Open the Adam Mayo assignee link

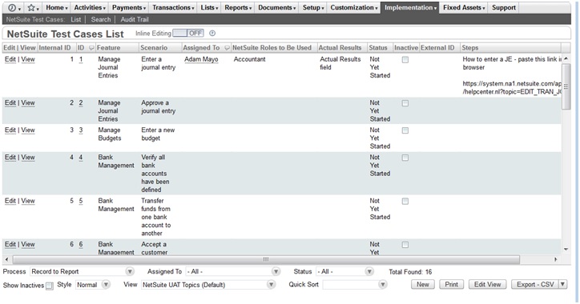201,59
